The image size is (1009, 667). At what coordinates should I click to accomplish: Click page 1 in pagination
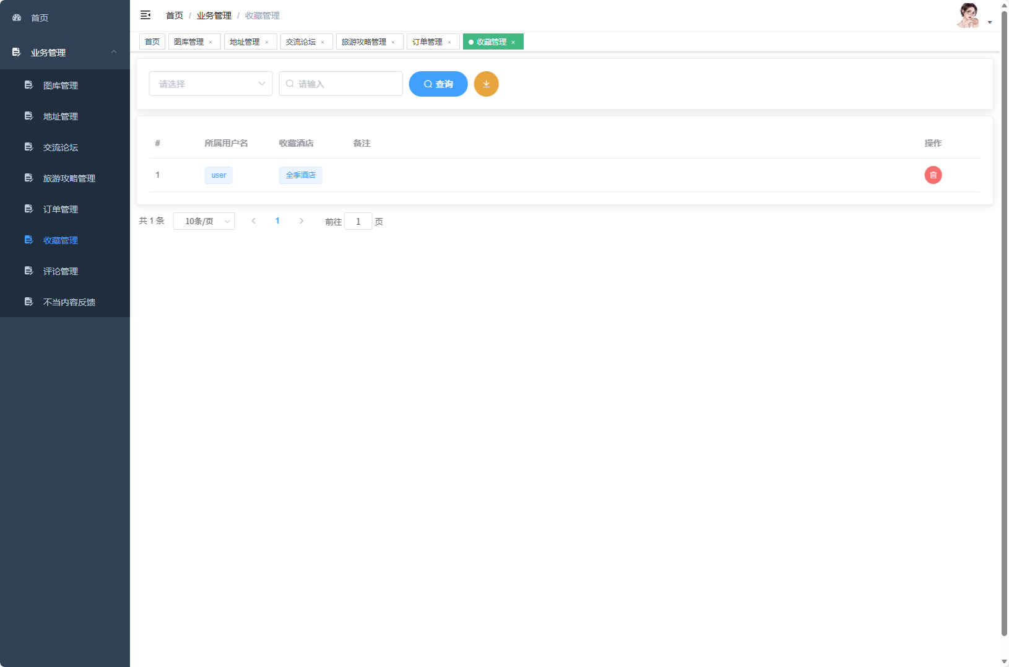pyautogui.click(x=277, y=220)
